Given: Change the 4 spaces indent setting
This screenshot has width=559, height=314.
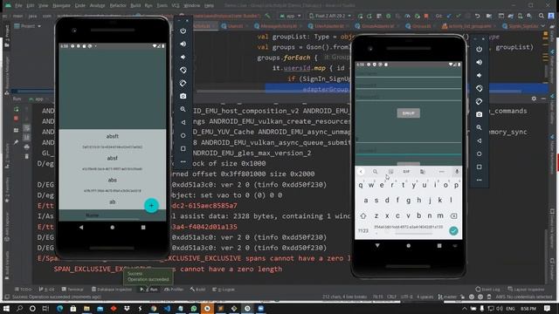Looking at the screenshot, I should pos(425,297).
